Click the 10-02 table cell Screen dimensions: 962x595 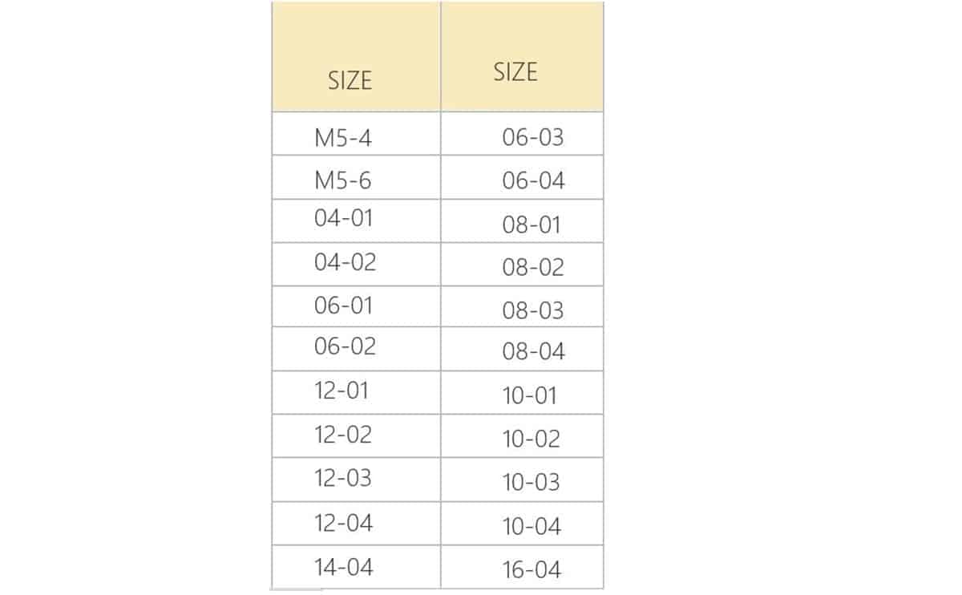pyautogui.click(x=532, y=439)
